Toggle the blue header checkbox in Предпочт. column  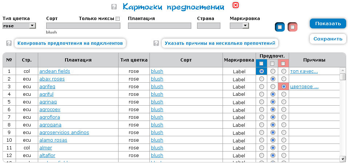(261, 63)
